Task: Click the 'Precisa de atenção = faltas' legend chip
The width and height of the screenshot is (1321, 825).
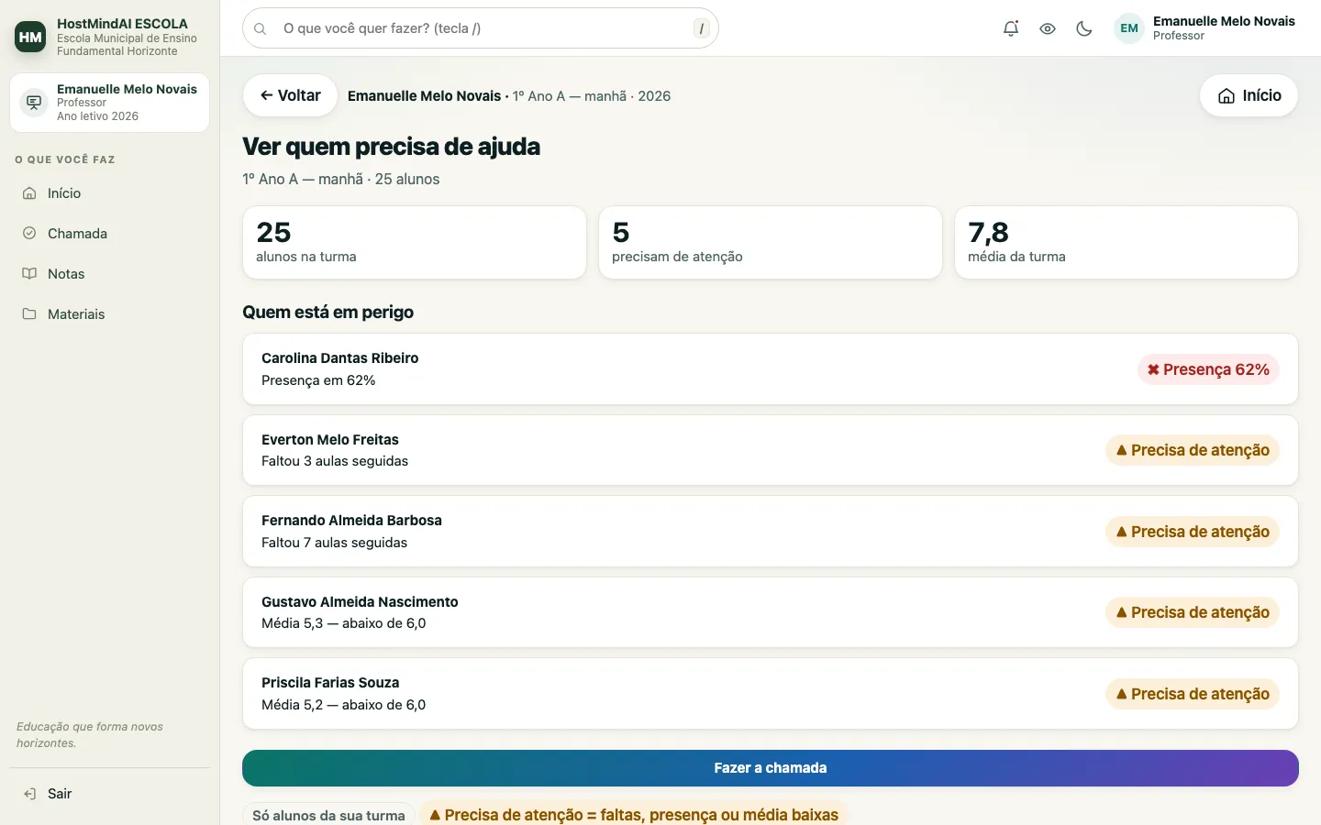Action: tap(634, 815)
